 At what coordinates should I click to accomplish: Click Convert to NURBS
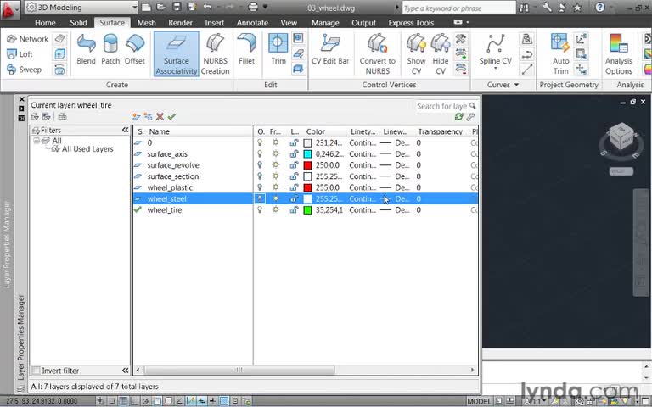click(378, 54)
